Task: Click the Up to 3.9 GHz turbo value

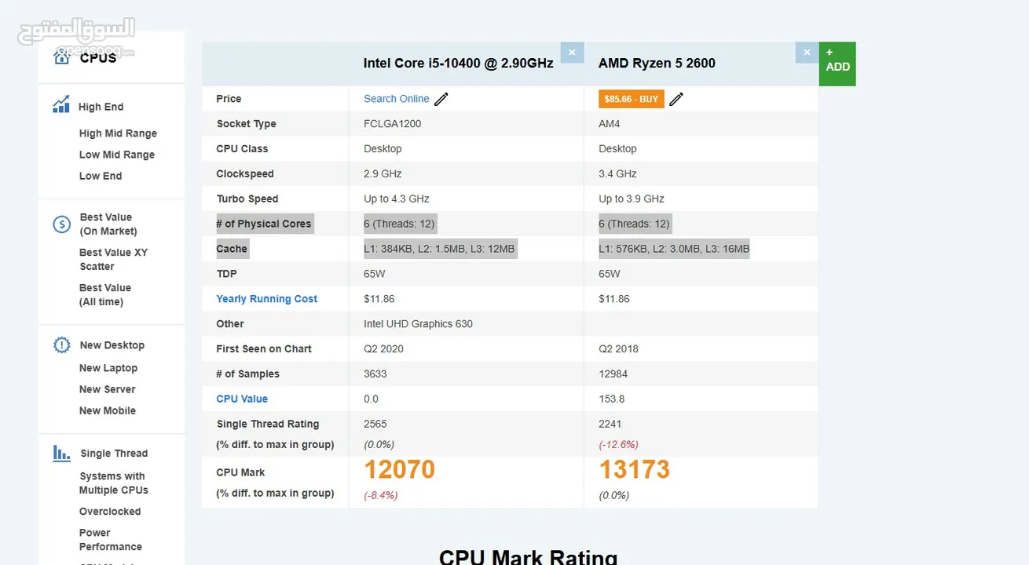Action: coord(632,199)
